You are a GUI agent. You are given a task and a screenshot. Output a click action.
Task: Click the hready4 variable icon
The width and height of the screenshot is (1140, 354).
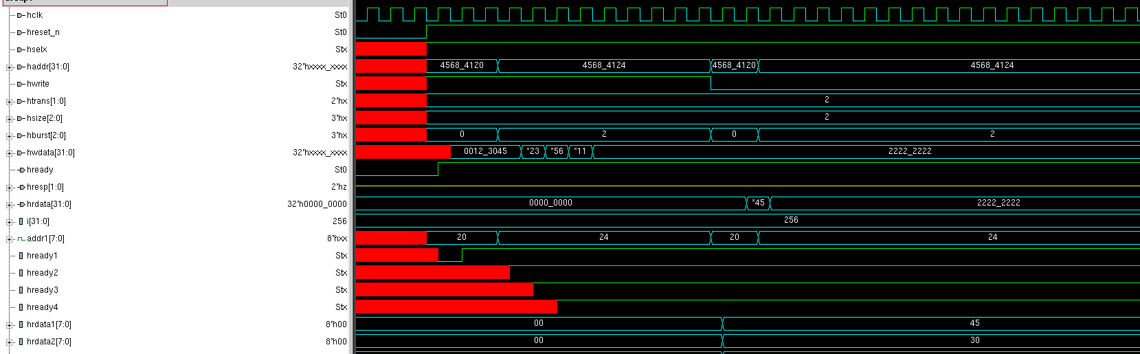(x=21, y=307)
